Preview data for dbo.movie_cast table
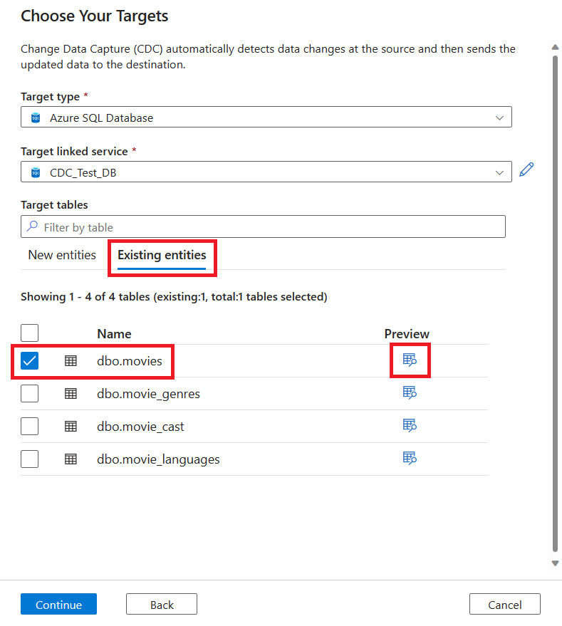Screen dimensions: 562x626 410,425
